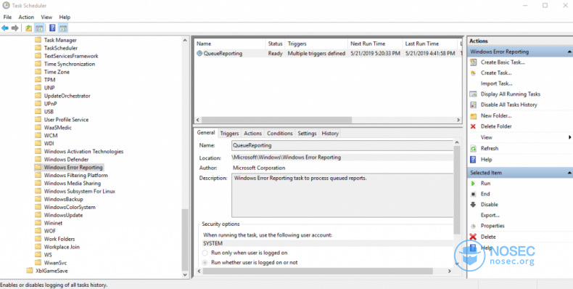Click the green Run arrow icon
The width and height of the screenshot is (573, 289).
click(x=473, y=183)
